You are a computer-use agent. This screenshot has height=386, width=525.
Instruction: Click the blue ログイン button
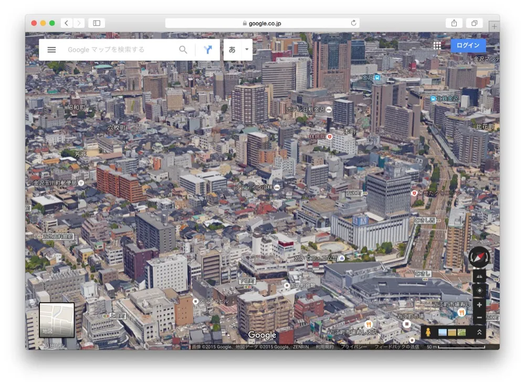pyautogui.click(x=468, y=46)
